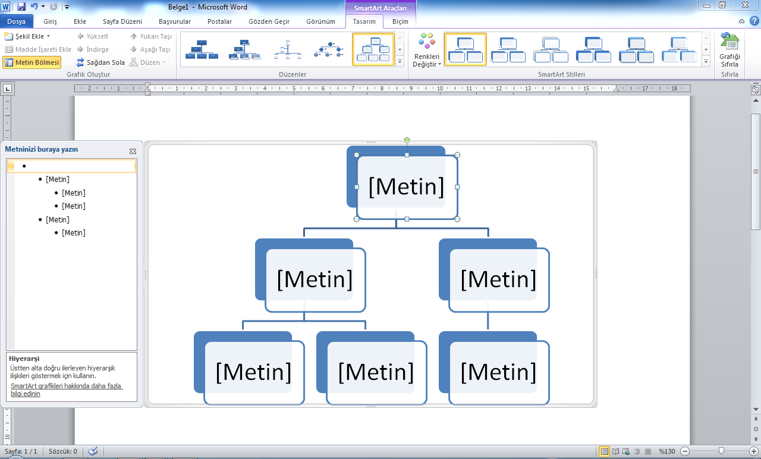Expand the Şekil Ekle dropdown arrow
This screenshot has height=459, width=761.
coord(49,36)
